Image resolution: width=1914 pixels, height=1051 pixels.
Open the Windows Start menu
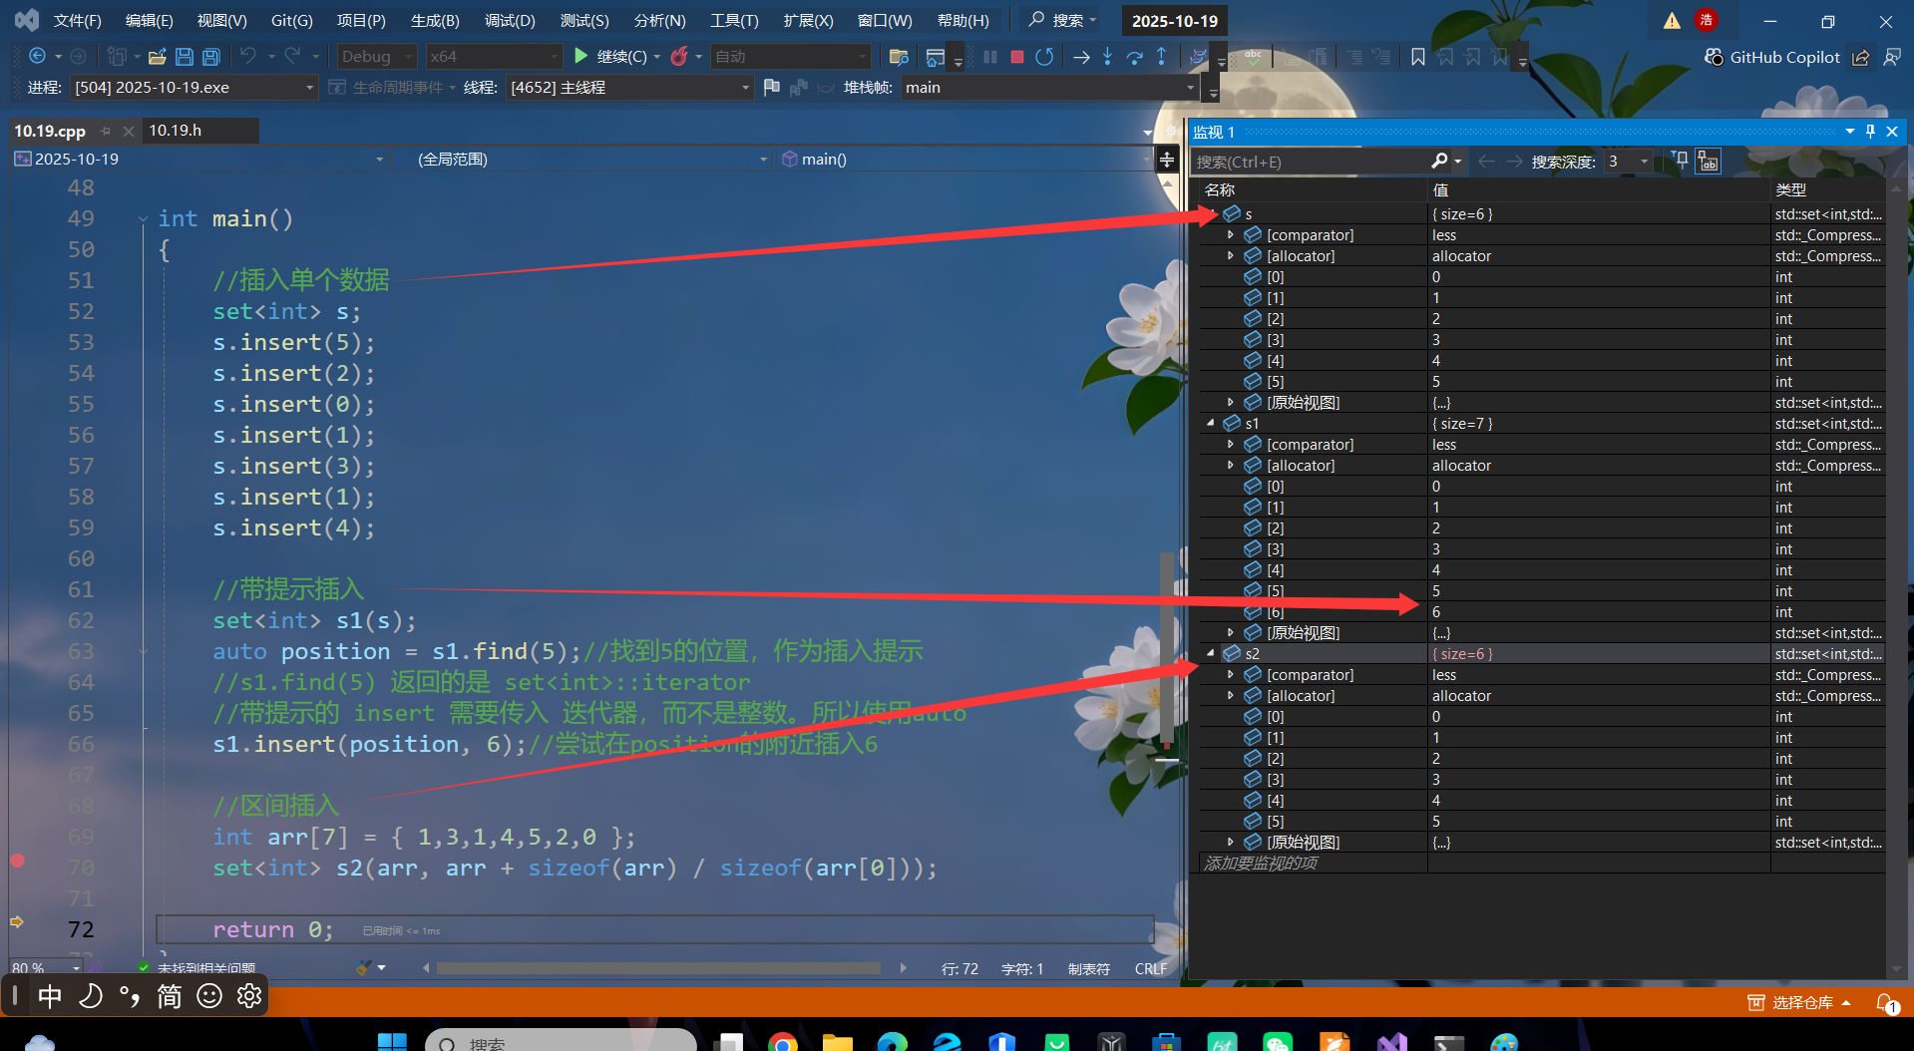392,1042
